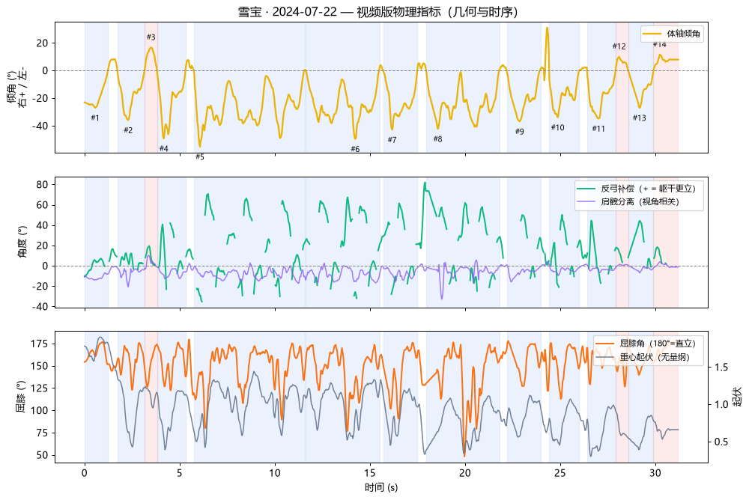The height and width of the screenshot is (500, 749).
Task: Click the #1 turn annotation
Action: [95, 118]
